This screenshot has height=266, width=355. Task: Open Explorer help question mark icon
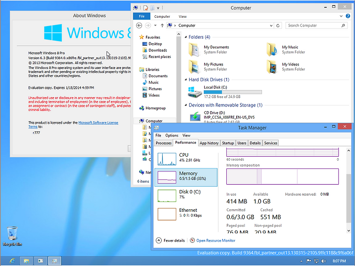(x=348, y=16)
